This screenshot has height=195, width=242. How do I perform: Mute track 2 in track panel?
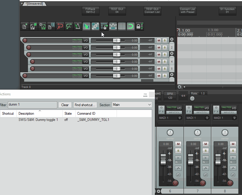[x=159, y=47]
